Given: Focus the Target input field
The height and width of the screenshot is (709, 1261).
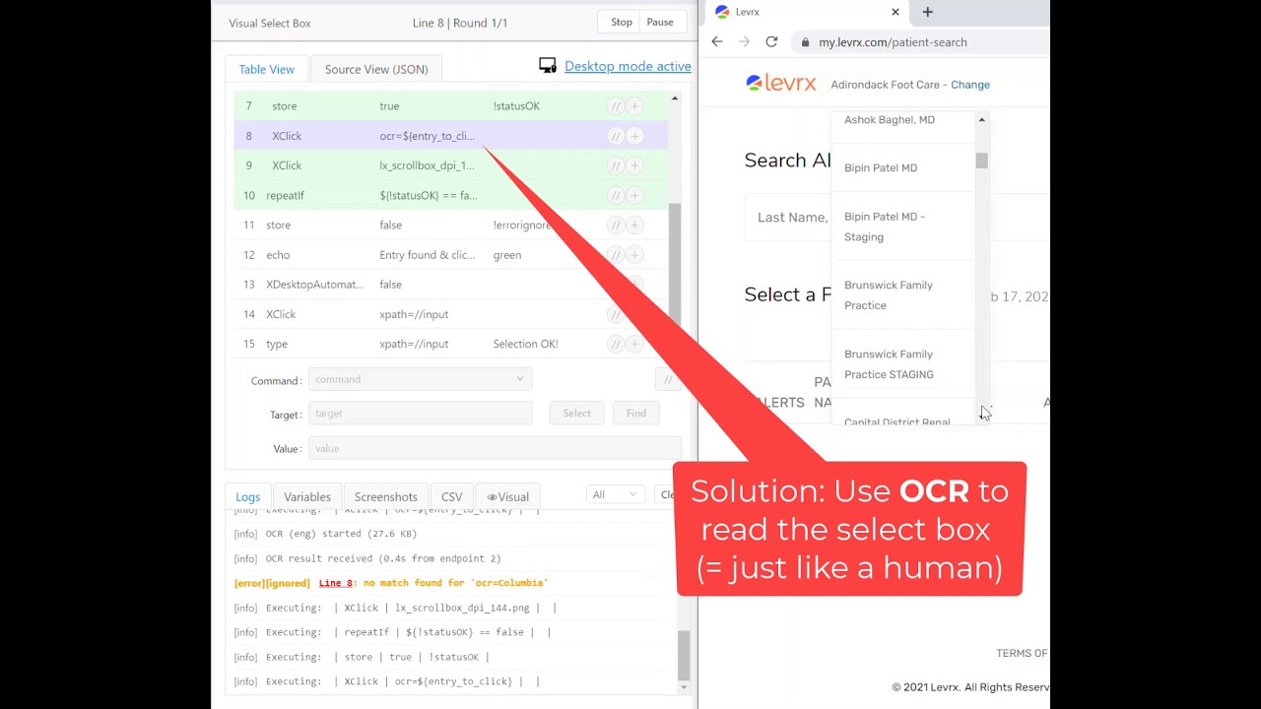Looking at the screenshot, I should 421,414.
